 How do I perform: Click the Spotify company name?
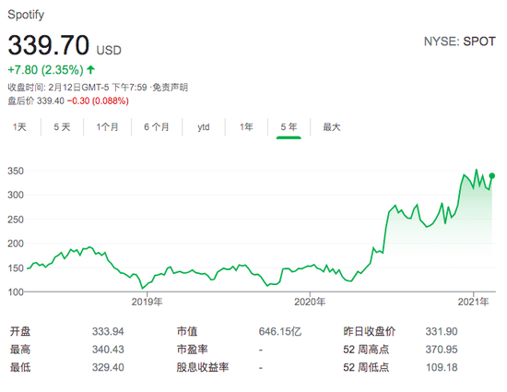(x=26, y=15)
